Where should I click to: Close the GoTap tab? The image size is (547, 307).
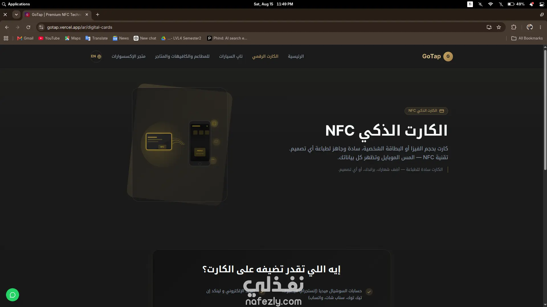87,14
